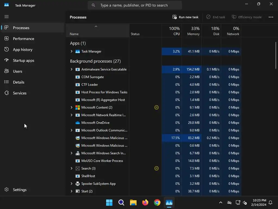Switch to the Performance page
The width and height of the screenshot is (278, 209).
click(x=33, y=39)
